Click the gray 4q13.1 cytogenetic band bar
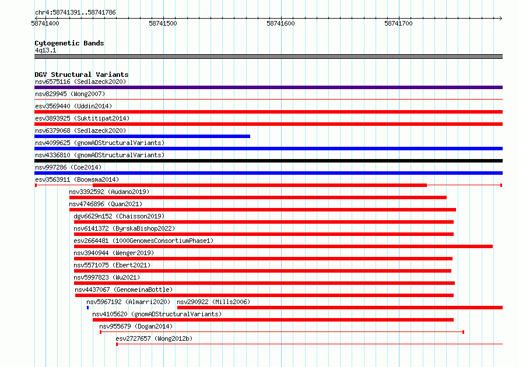The image size is (519, 367). coord(268,57)
